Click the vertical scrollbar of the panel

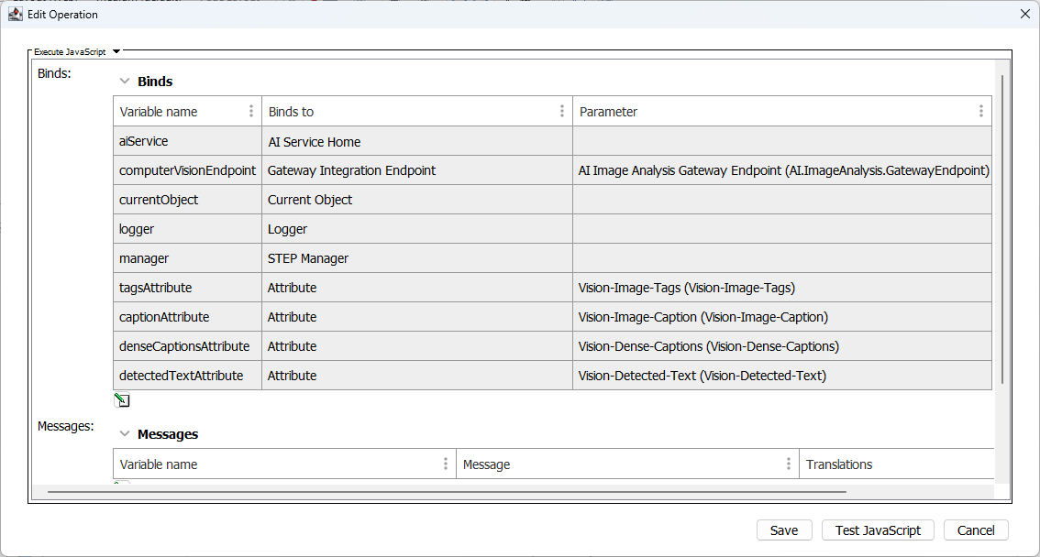point(1003,229)
